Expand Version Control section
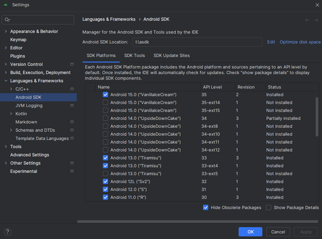 (x=6, y=64)
